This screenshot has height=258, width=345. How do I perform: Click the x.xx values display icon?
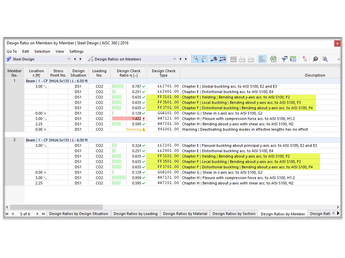(223, 59)
